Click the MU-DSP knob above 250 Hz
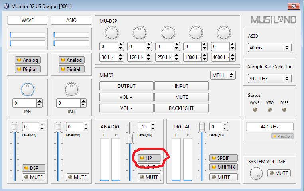 coord(168,33)
